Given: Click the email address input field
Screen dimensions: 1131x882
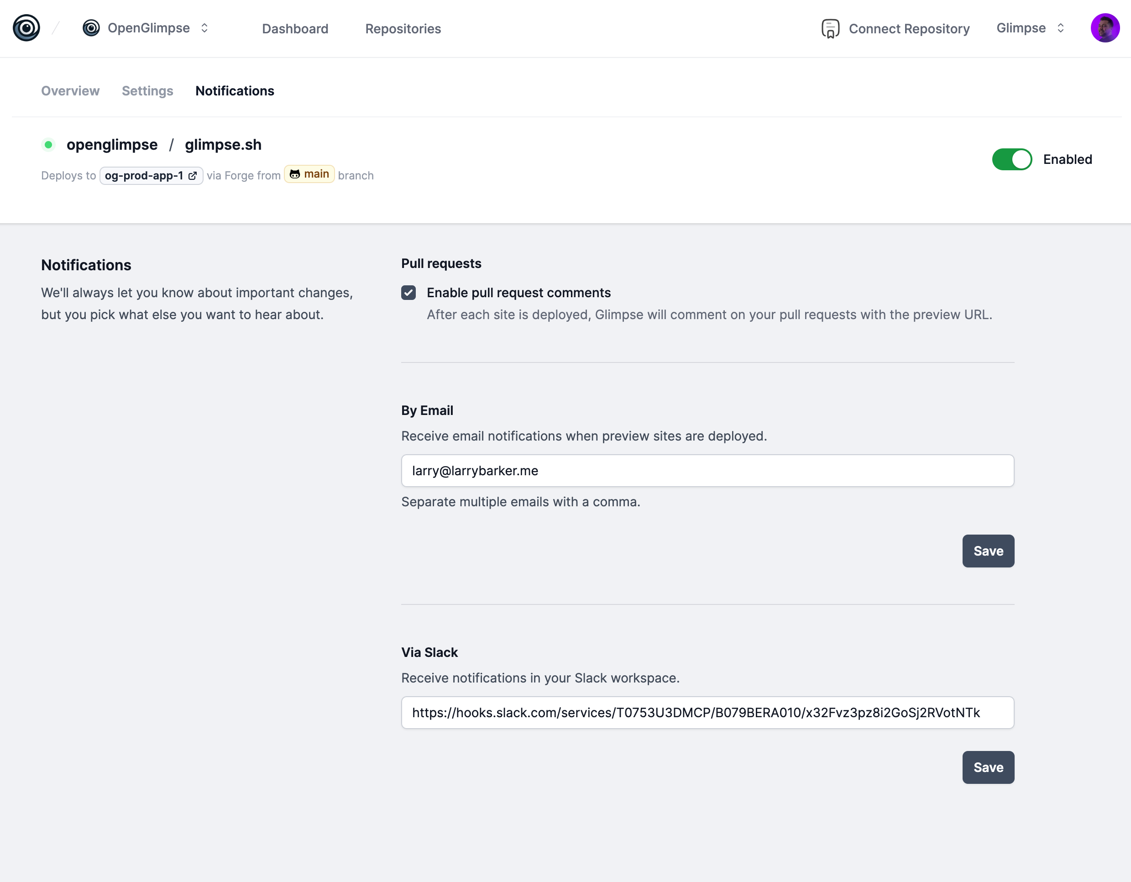Looking at the screenshot, I should tap(707, 471).
